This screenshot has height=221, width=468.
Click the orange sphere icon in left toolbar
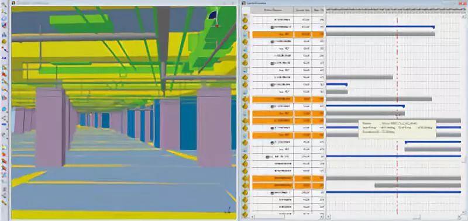4,42
